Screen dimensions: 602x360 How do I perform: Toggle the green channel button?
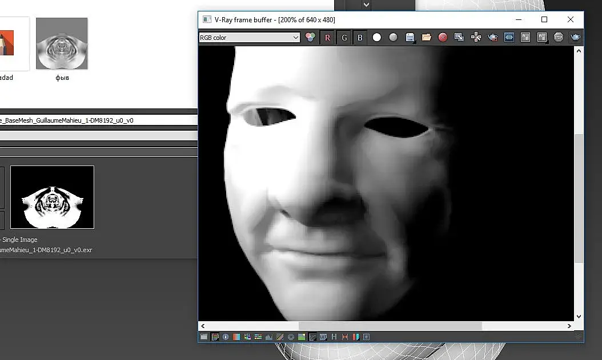(x=344, y=38)
